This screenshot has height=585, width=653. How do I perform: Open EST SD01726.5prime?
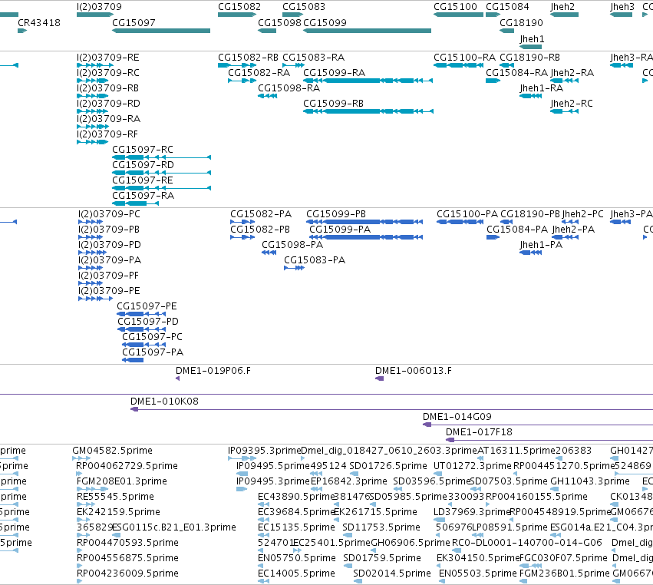click(x=388, y=466)
